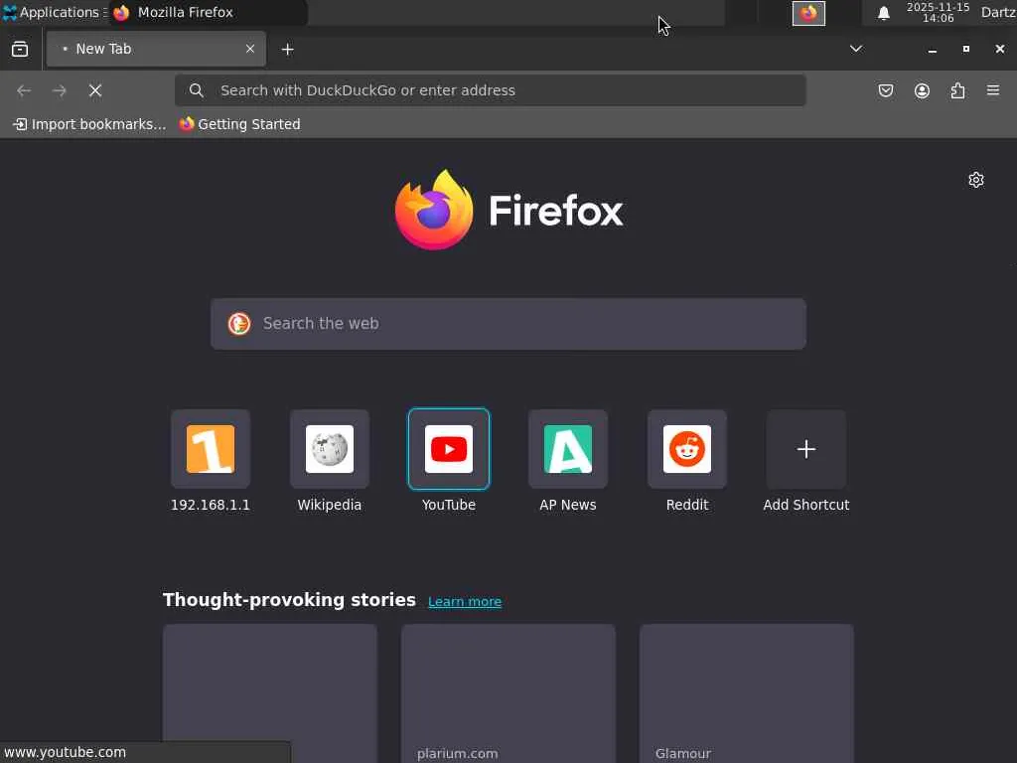Open the 192.168.1.1 shortcut tile
The width and height of the screenshot is (1017, 763).
tap(211, 449)
